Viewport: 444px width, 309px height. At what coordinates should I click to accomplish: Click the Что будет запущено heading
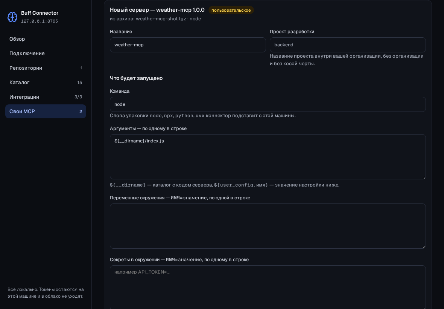tap(136, 78)
